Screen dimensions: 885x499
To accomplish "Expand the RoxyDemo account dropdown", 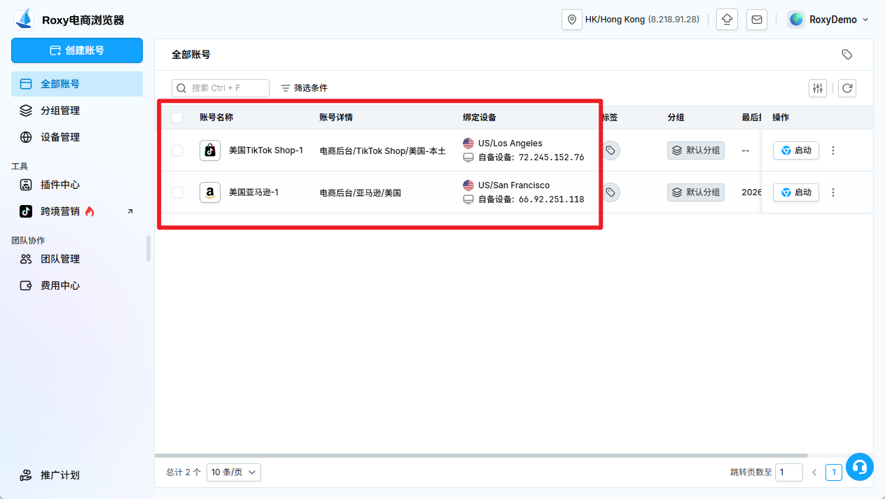I will (828, 20).
